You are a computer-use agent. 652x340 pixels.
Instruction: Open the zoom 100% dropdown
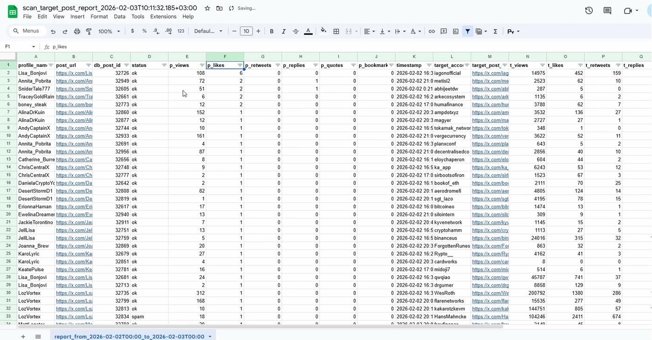tap(109, 31)
